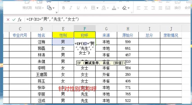Select the name cell 郭磊

[x=41, y=48]
